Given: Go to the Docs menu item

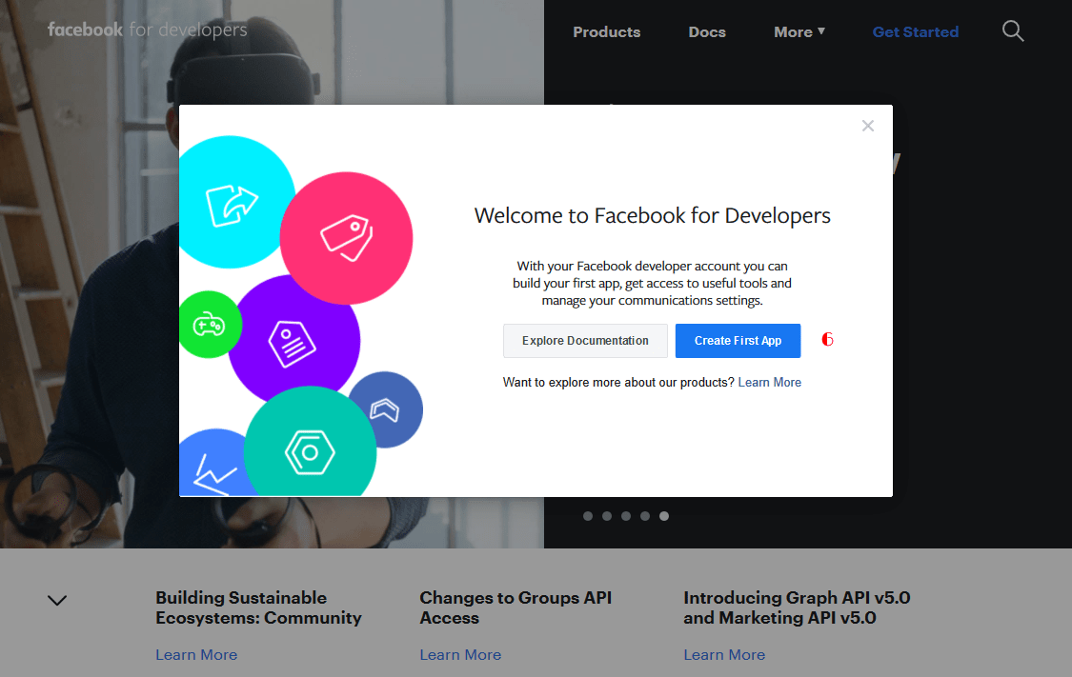Looking at the screenshot, I should tap(707, 32).
